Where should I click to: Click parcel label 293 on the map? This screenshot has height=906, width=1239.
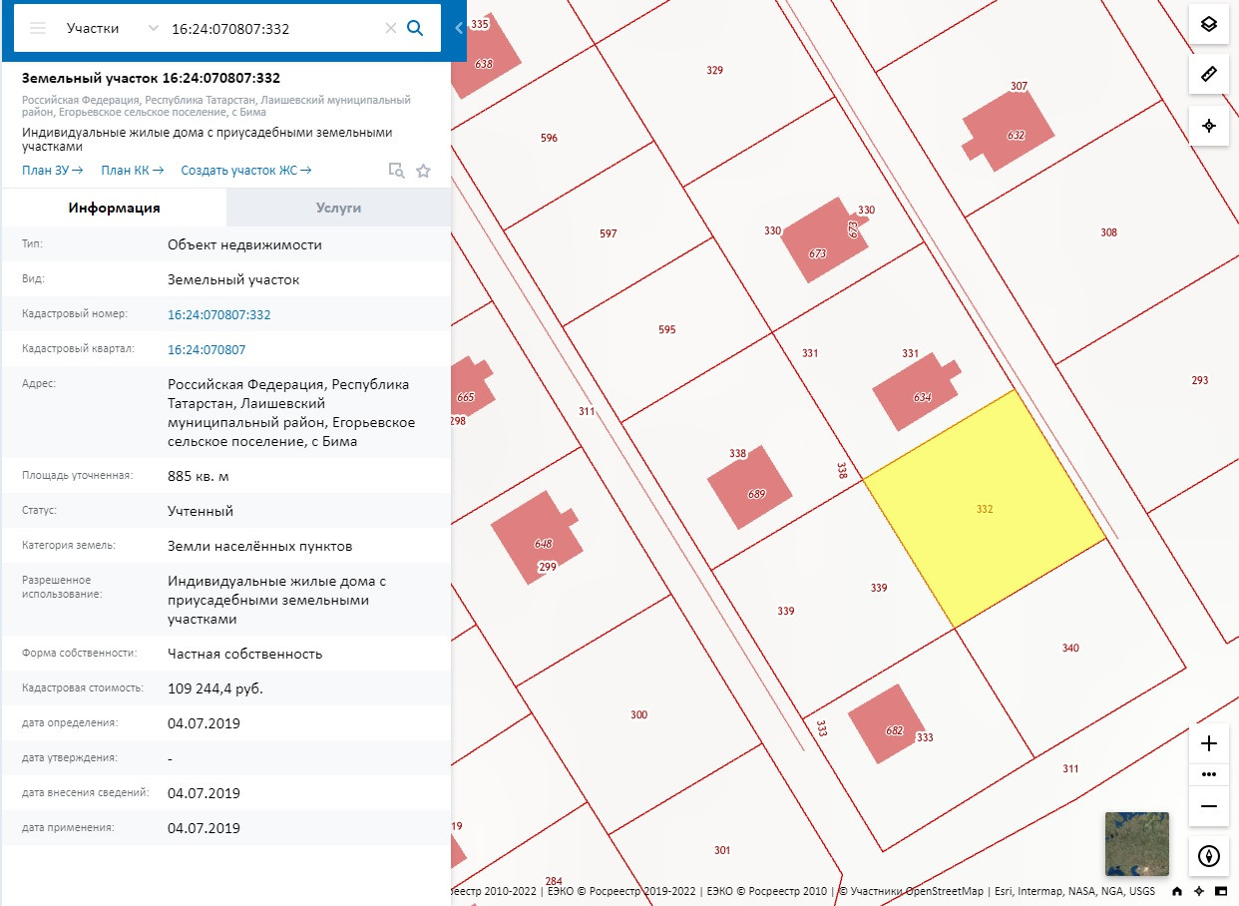[1200, 380]
